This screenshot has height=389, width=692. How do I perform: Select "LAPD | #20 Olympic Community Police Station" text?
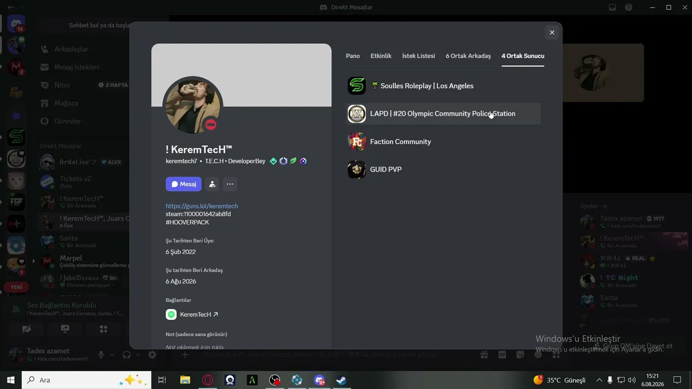pos(443,113)
